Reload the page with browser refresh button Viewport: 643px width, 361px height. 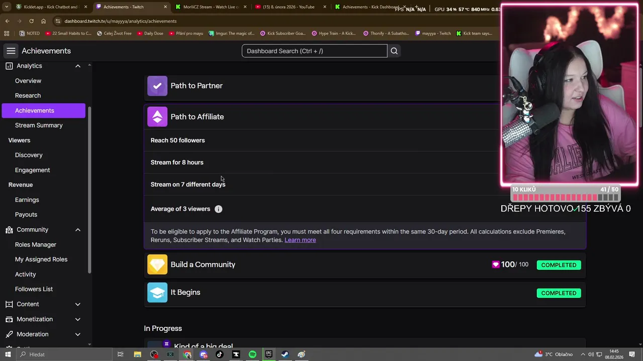pyautogui.click(x=31, y=21)
